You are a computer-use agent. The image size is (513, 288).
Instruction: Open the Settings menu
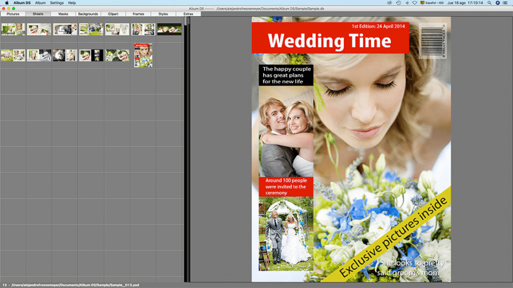(x=57, y=3)
